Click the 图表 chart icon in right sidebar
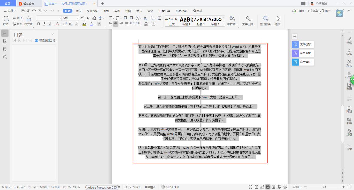354x190 pixels. point(349,86)
